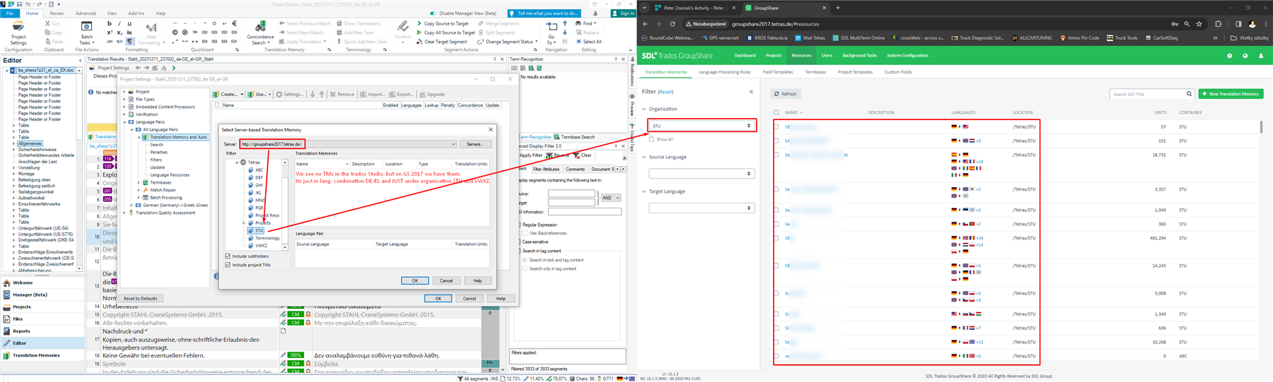Switch to Termbases tab in GroupShare
This screenshot has height=382, width=1273.
click(815, 72)
